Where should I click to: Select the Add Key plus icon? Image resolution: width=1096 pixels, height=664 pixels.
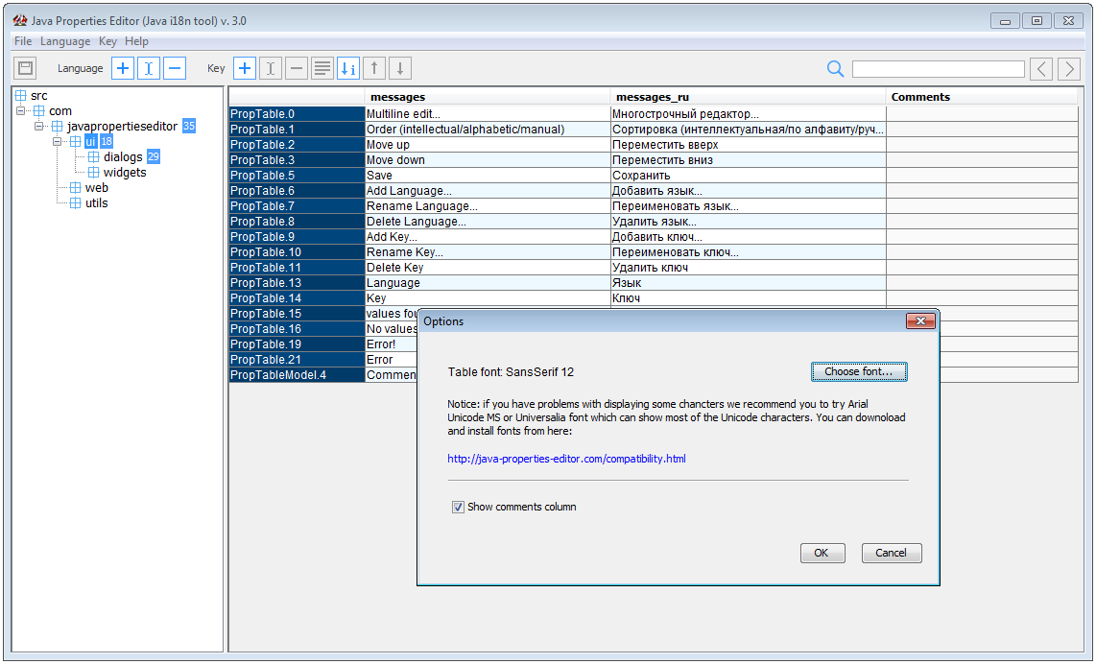tap(245, 68)
